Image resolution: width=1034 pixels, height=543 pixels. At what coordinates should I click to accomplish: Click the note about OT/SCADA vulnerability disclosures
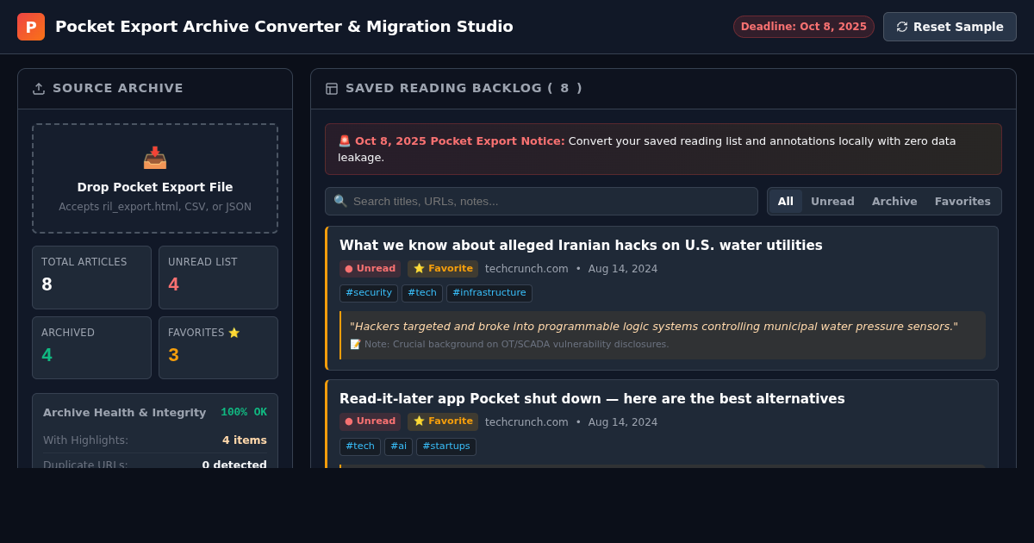coord(509,345)
